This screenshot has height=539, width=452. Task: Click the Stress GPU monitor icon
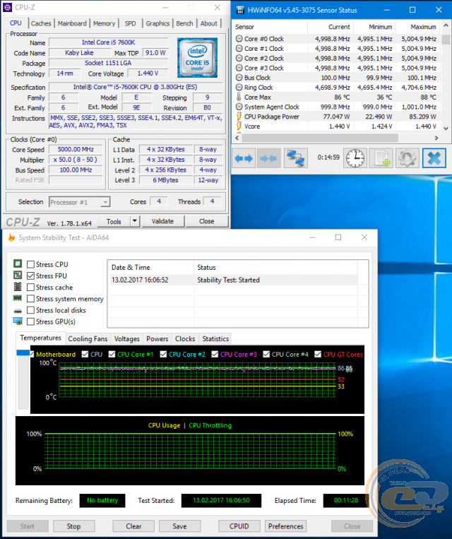(18, 321)
